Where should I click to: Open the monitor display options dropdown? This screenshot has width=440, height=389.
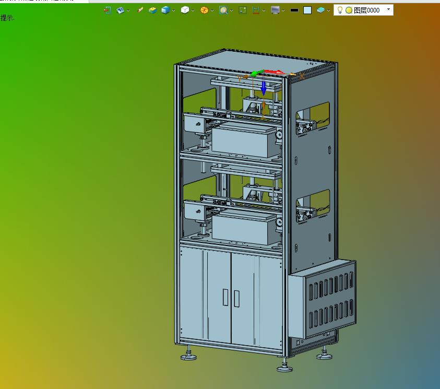[x=284, y=10]
